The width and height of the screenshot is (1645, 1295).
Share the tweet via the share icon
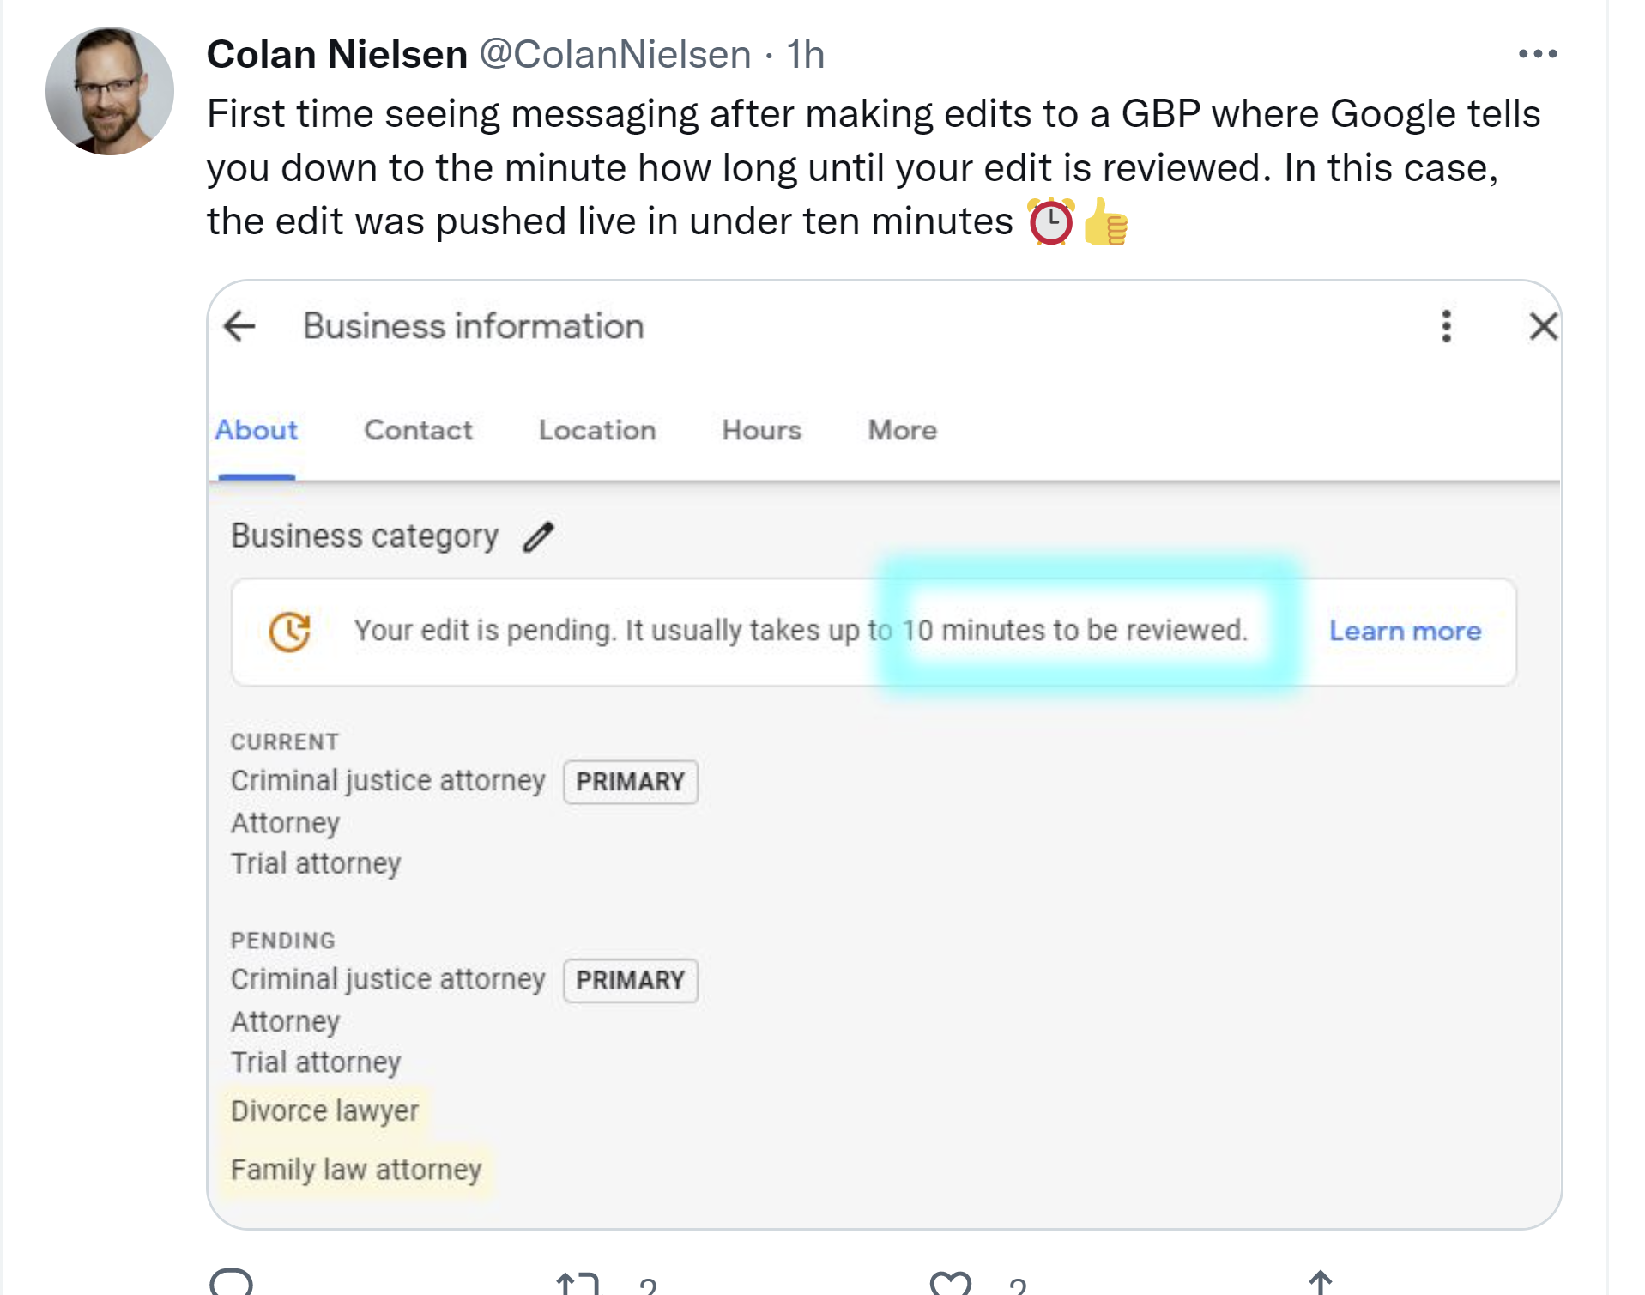1320,1282
